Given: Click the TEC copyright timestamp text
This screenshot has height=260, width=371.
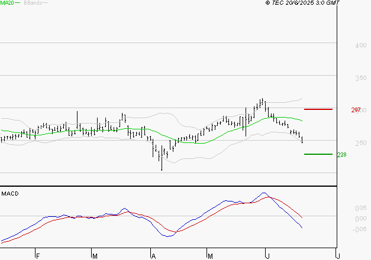Looking at the screenshot, I should point(303,3).
